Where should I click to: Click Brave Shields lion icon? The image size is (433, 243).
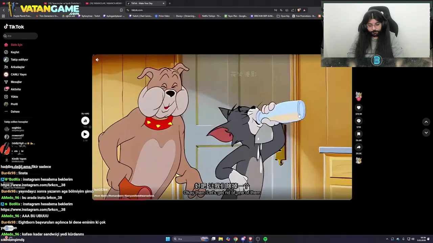click(299, 10)
